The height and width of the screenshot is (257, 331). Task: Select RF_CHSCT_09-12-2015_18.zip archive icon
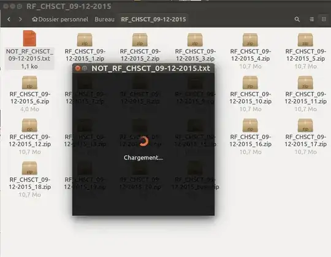[x=29, y=168]
